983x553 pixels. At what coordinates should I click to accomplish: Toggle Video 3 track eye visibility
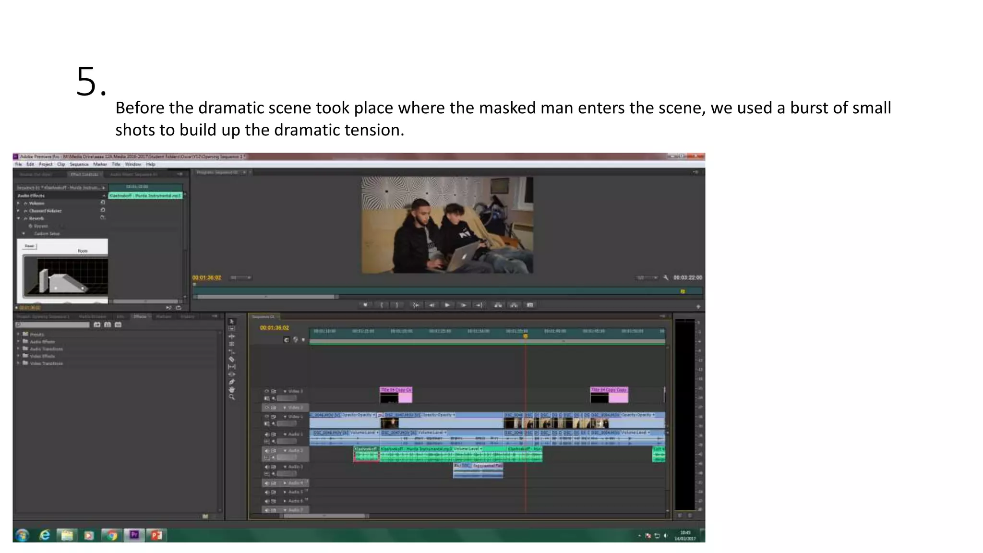pyautogui.click(x=267, y=391)
